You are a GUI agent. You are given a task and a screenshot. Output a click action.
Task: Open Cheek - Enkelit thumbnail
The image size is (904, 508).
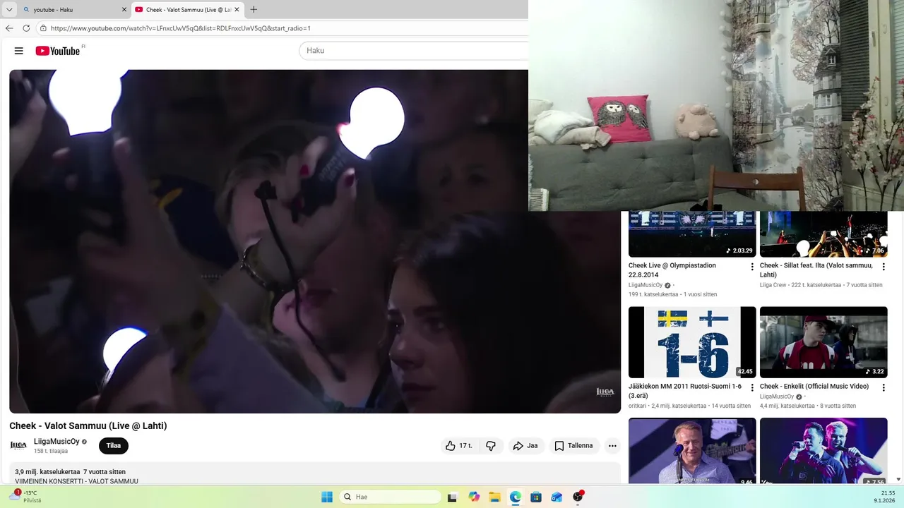point(823,342)
